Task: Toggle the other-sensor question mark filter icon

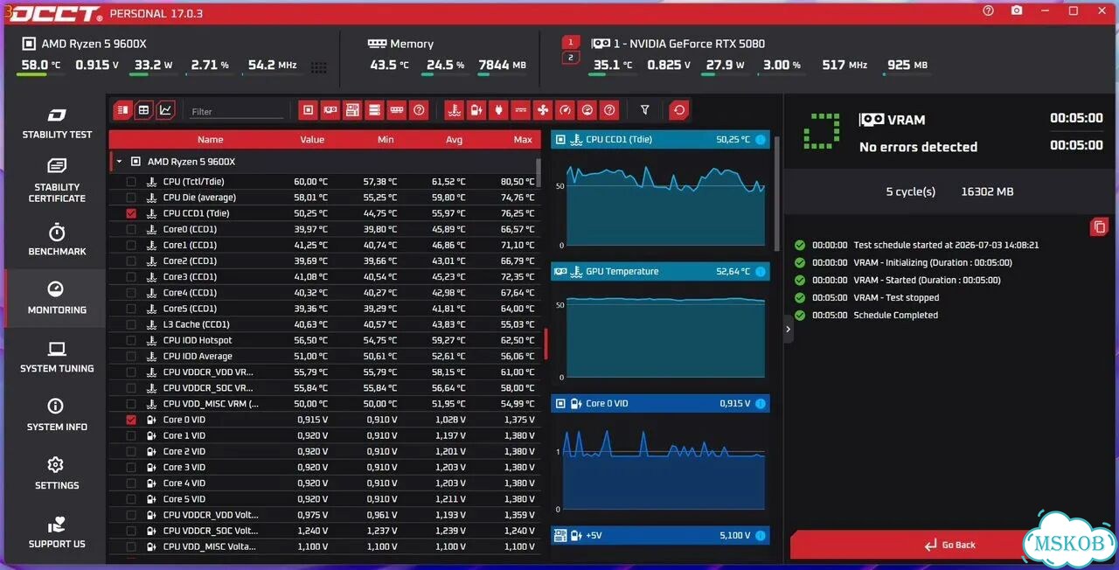Action: point(610,110)
